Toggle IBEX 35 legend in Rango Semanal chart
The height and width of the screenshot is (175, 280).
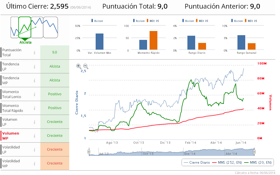click(x=251, y=21)
